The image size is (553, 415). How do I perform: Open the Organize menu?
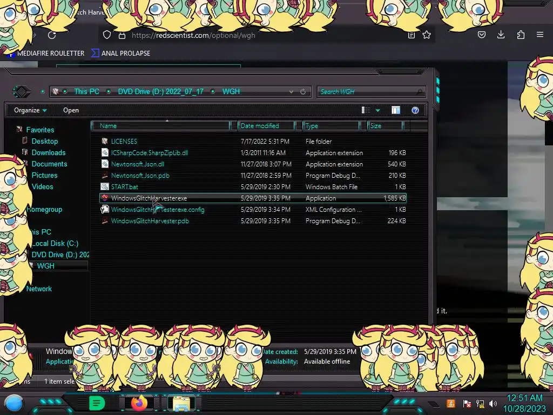coord(30,110)
